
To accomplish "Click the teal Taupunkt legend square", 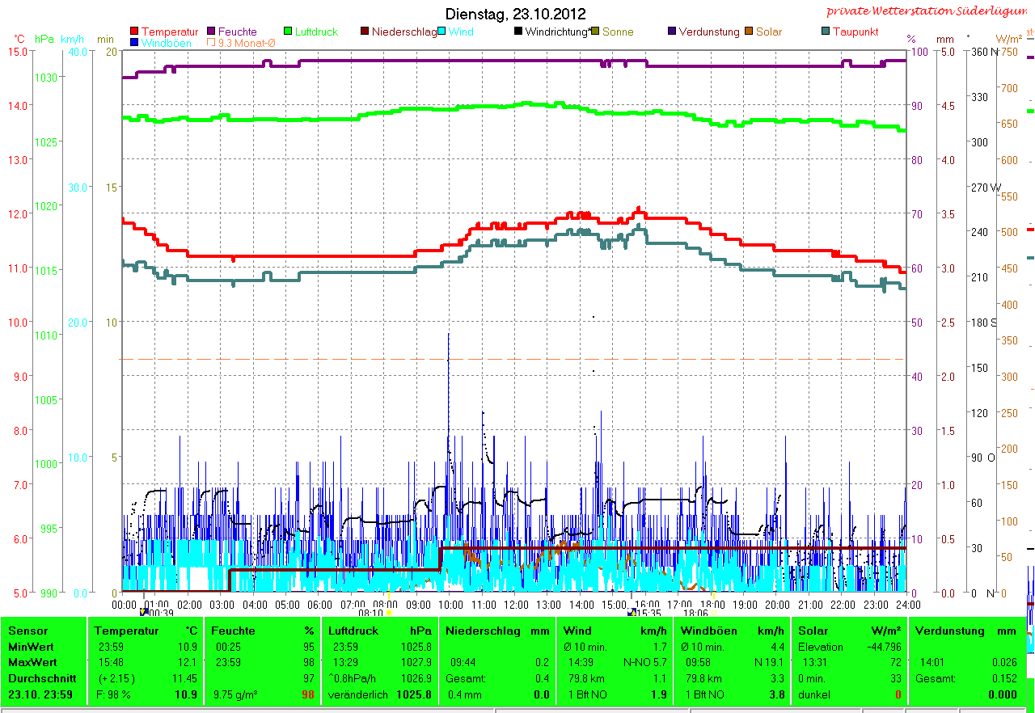I will pyautogui.click(x=826, y=32).
